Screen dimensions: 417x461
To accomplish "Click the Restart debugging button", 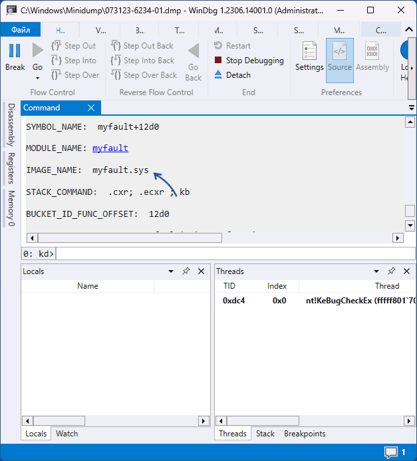I will point(232,46).
